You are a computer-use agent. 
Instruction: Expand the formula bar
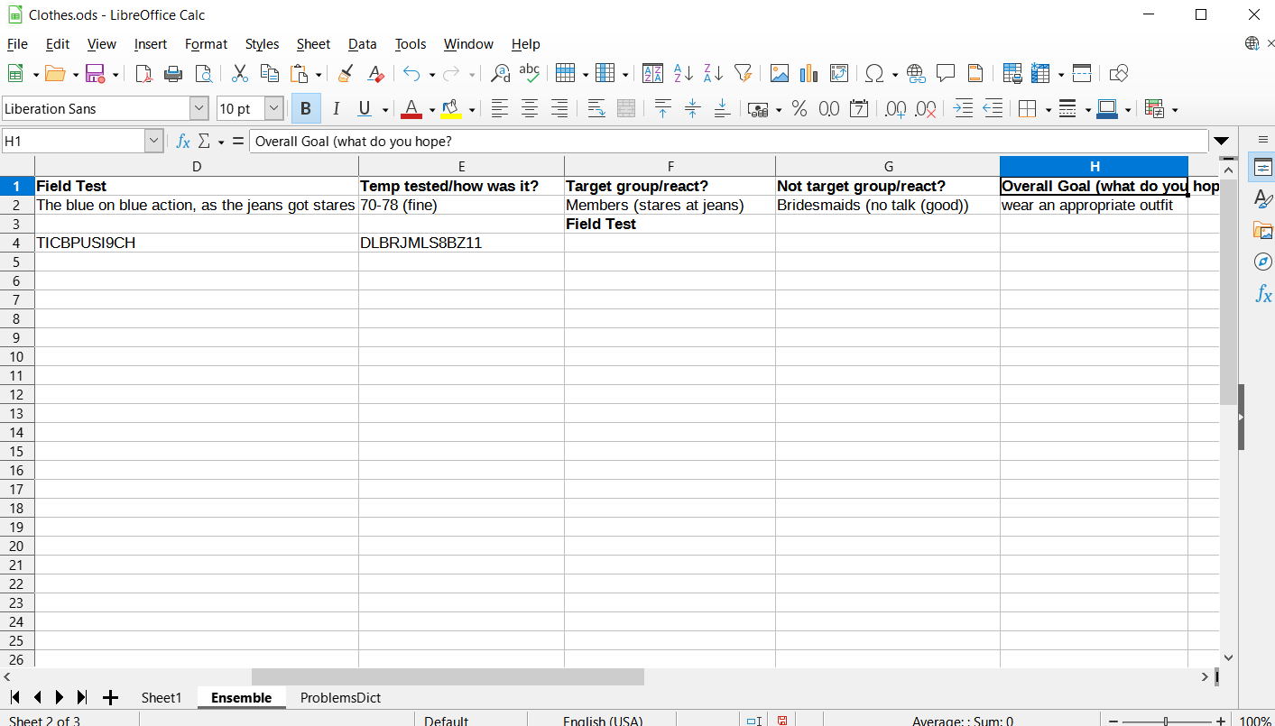(x=1222, y=141)
